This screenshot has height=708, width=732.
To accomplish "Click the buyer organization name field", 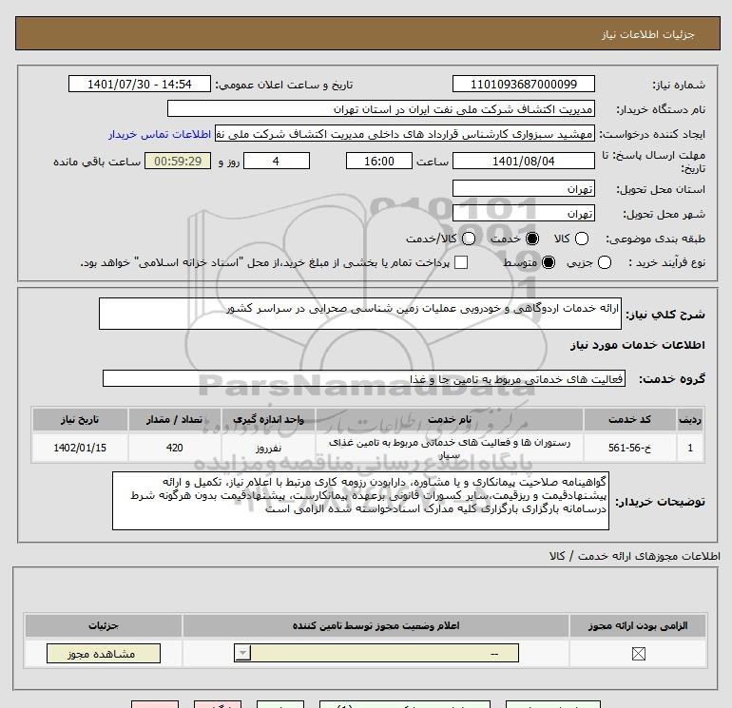I will (381, 108).
